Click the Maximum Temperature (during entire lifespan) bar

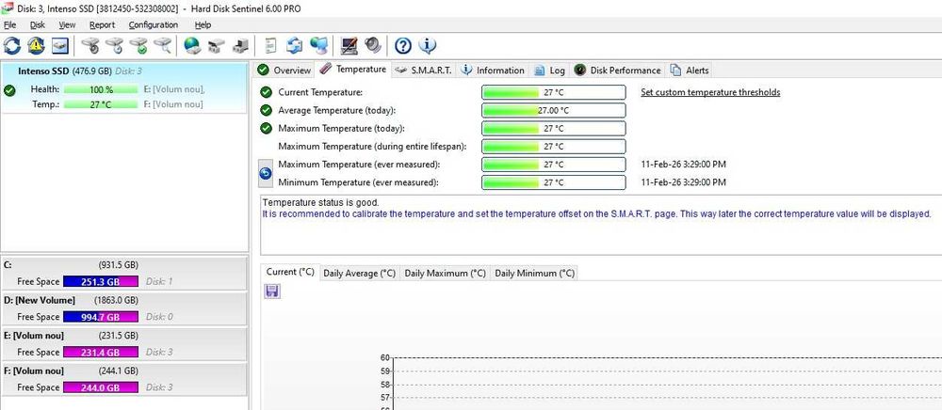pyautogui.click(x=553, y=147)
